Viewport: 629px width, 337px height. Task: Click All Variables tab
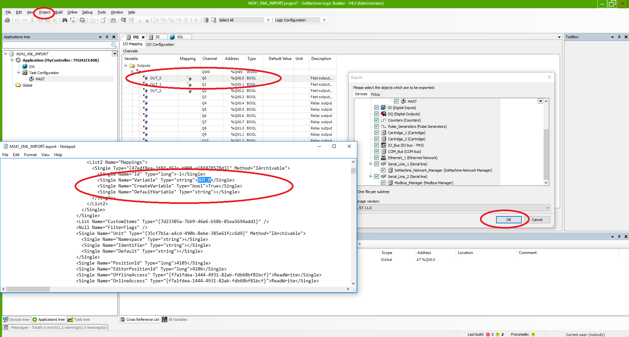[x=174, y=320]
